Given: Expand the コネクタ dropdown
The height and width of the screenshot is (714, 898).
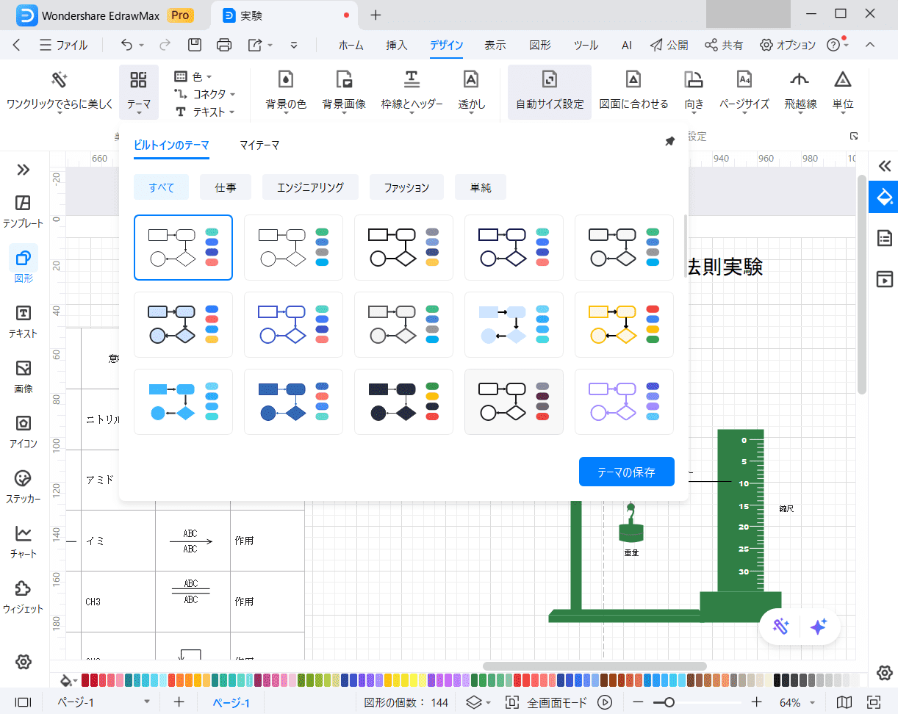Looking at the screenshot, I should [x=205, y=94].
